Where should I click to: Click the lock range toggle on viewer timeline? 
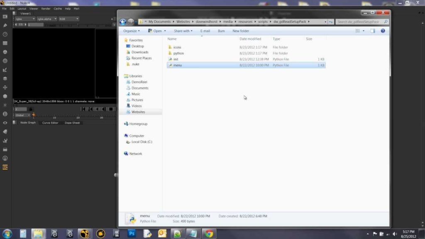coord(31,109)
